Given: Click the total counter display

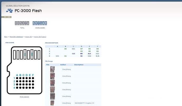Looking at the screenshot, I should point(22,23).
